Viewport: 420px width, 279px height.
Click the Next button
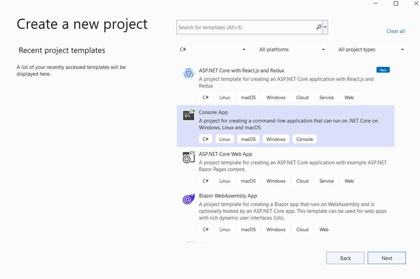pos(386,258)
